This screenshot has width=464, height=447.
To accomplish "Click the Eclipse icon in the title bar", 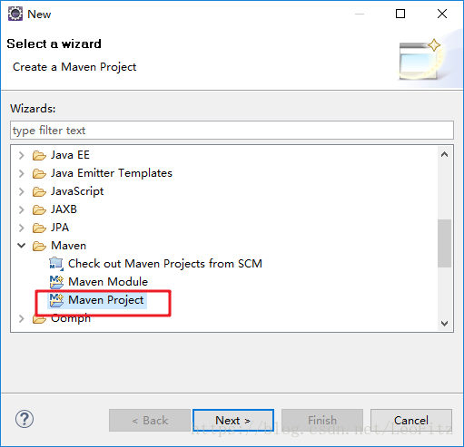I will point(15,14).
